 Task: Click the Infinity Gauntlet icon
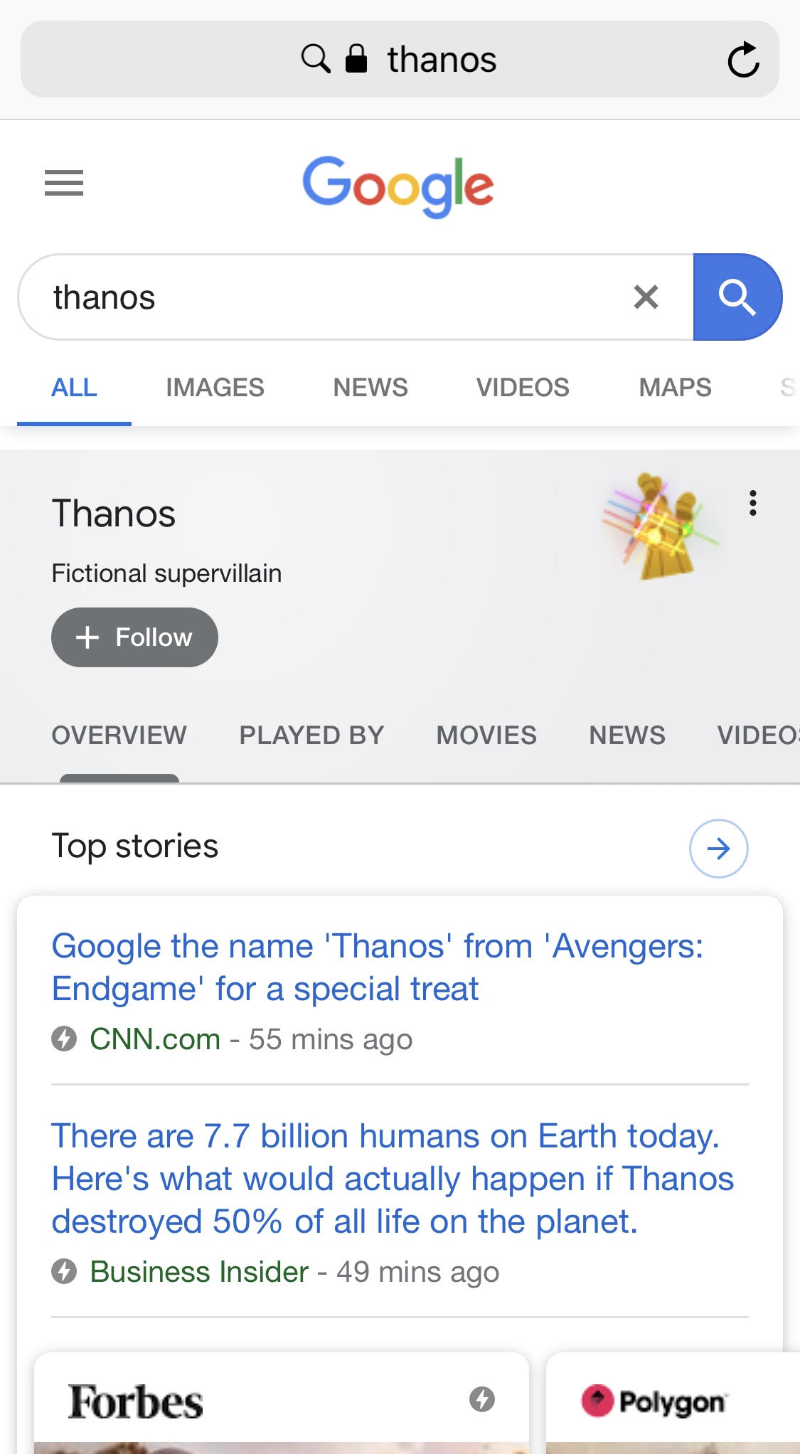(660, 526)
